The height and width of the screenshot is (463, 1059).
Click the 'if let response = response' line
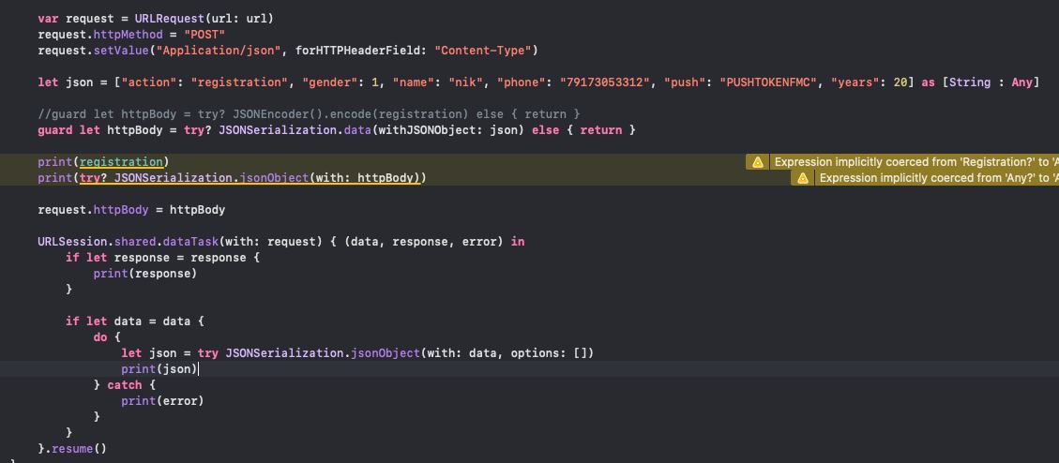coord(163,258)
